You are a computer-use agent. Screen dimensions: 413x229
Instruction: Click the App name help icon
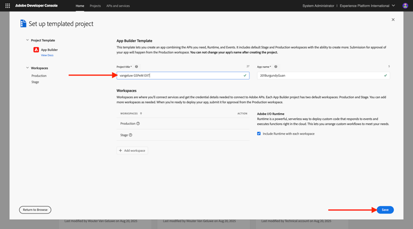[x=276, y=67]
